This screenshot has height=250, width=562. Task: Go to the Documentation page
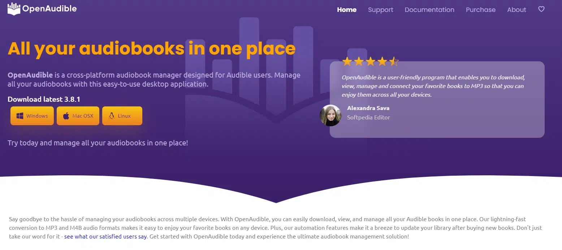(429, 10)
